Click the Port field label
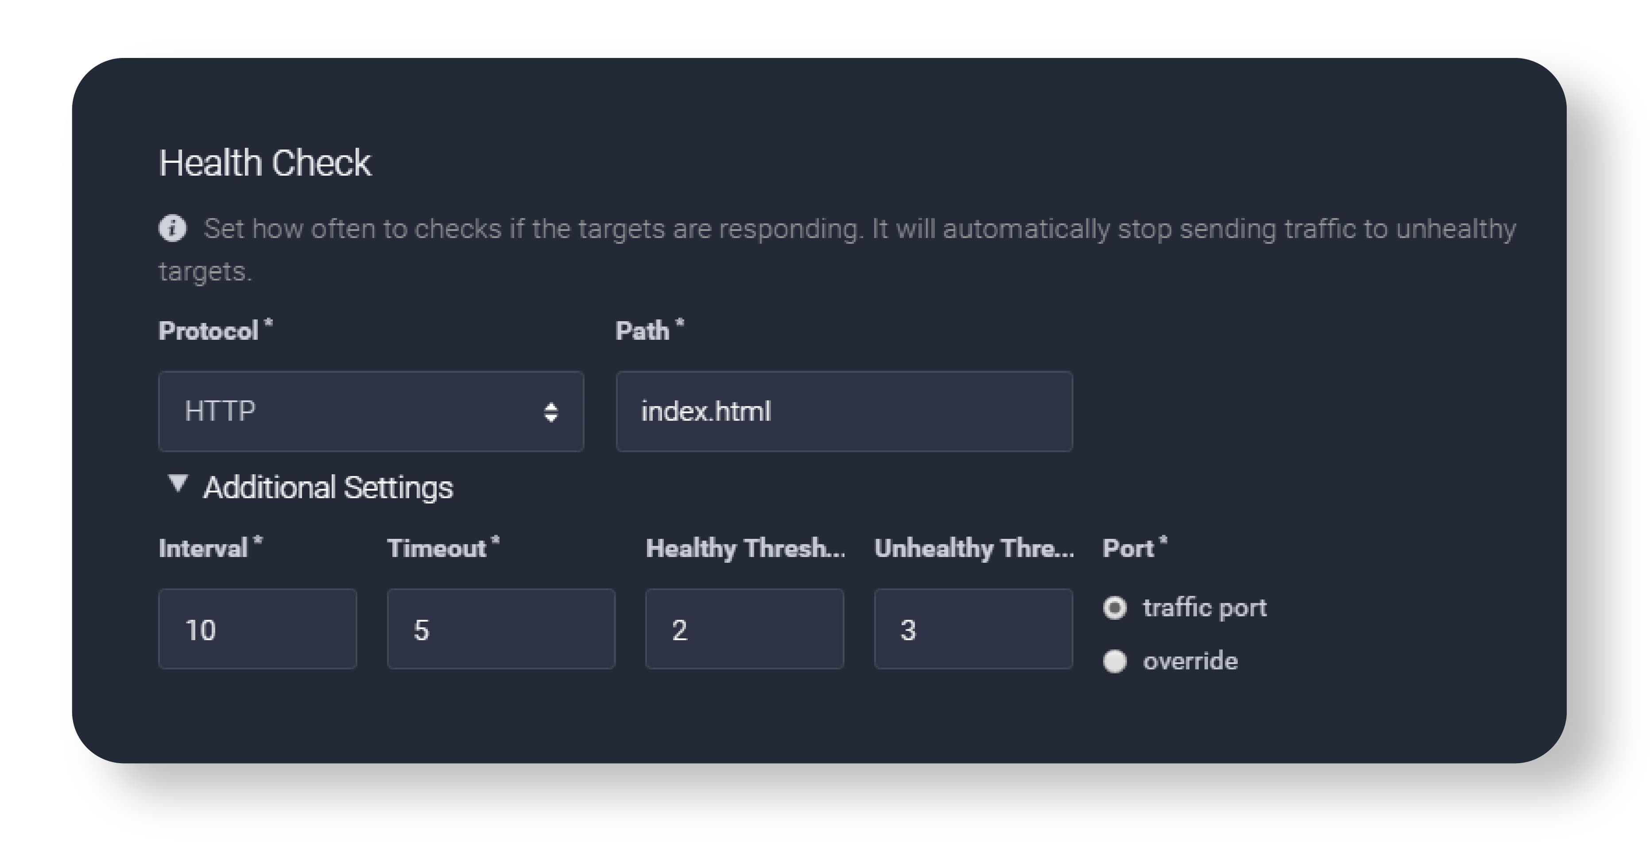The width and height of the screenshot is (1650, 849). click(1128, 548)
